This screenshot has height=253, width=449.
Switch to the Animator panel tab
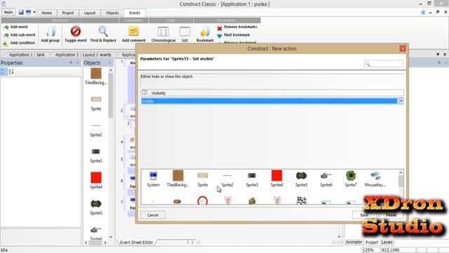click(x=354, y=242)
